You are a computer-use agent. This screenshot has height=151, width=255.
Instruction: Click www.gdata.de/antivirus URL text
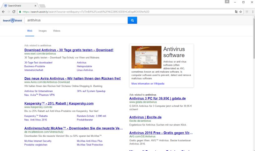tap(143, 102)
